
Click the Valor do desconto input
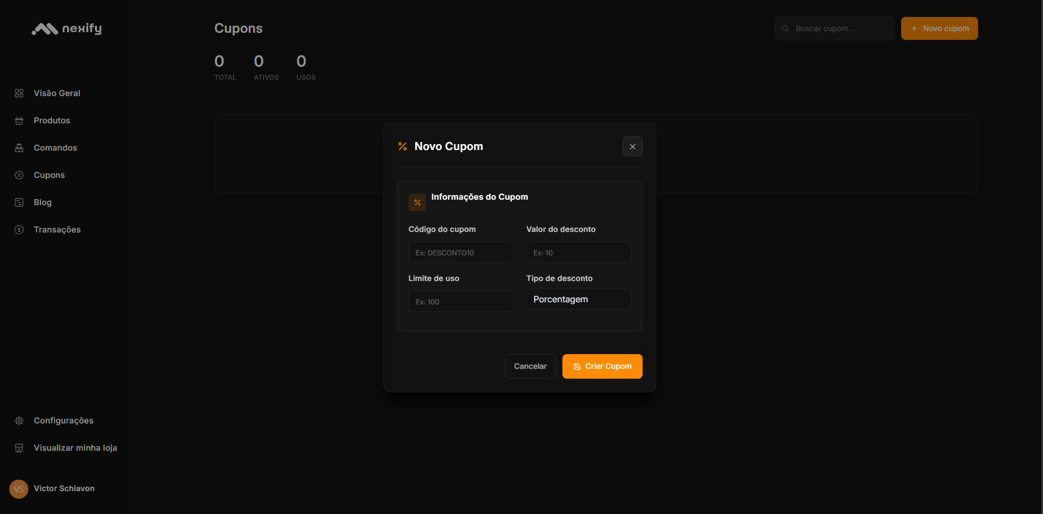coord(578,253)
